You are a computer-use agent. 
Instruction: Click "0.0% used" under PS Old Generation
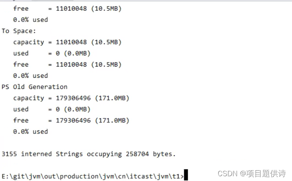(30, 131)
